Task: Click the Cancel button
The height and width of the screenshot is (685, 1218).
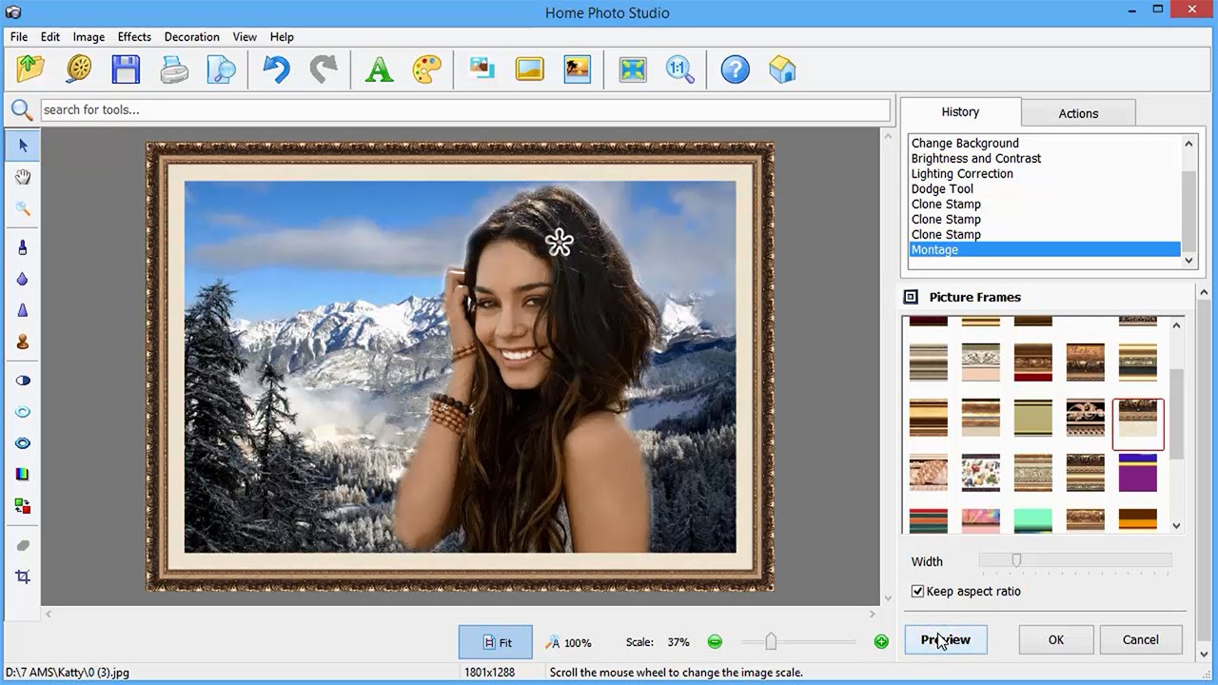Action: click(x=1140, y=640)
